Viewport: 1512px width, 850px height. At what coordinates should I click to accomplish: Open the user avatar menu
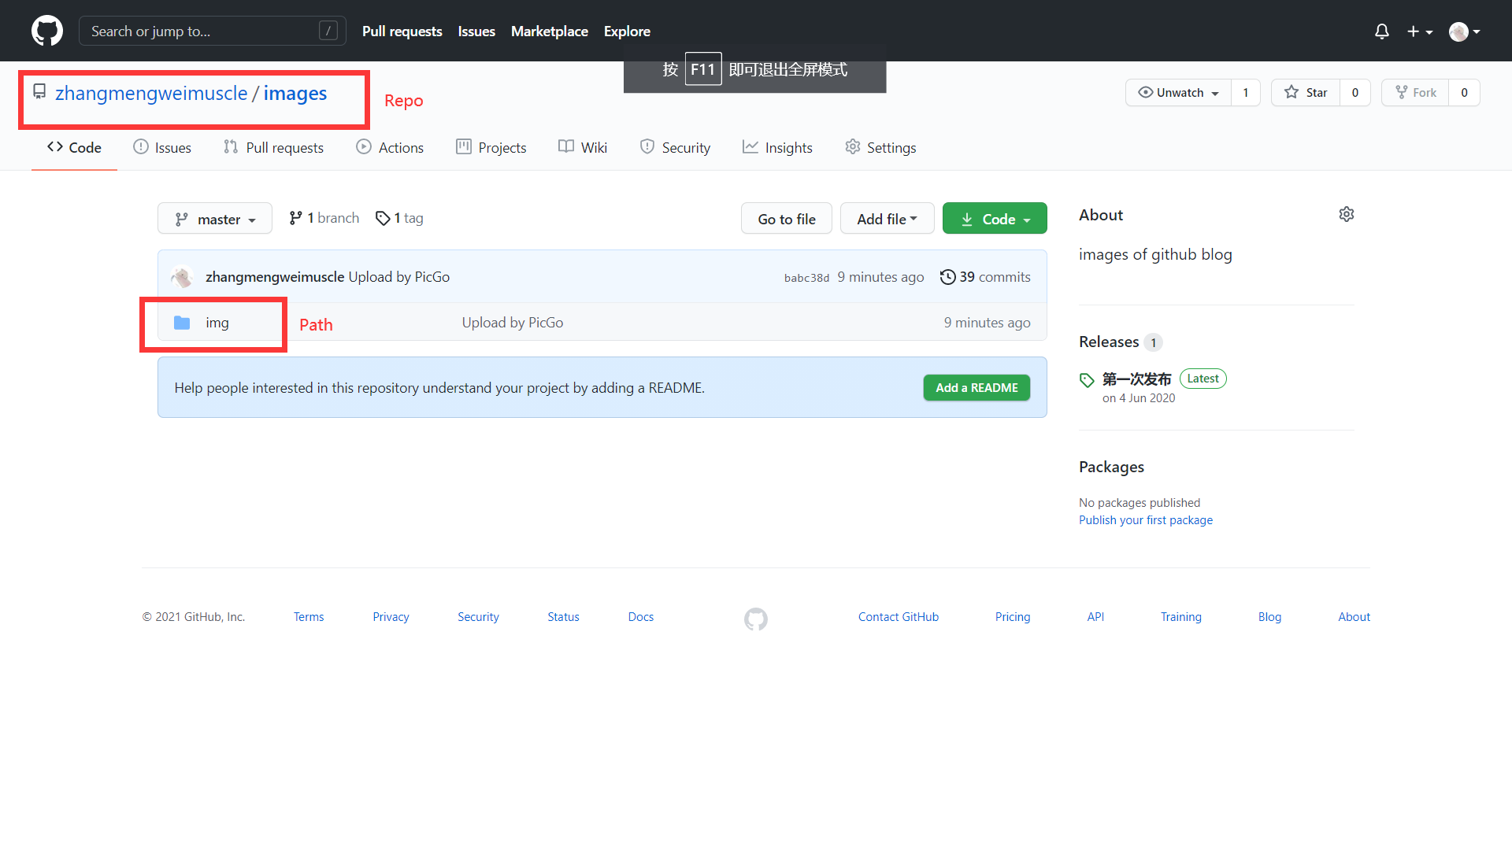(1465, 31)
